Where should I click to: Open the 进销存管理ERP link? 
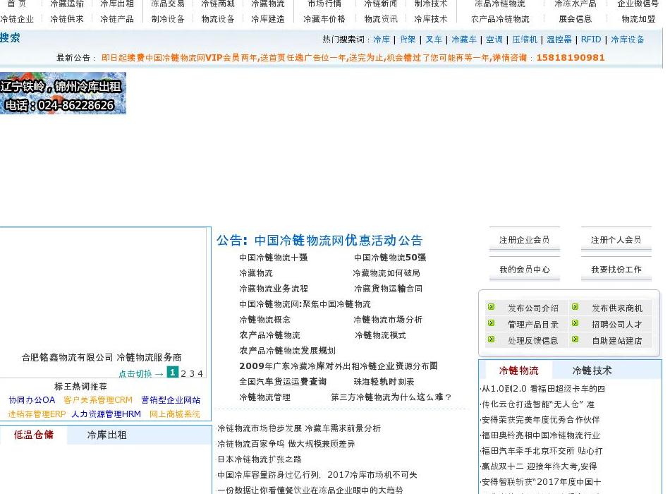pos(37,414)
